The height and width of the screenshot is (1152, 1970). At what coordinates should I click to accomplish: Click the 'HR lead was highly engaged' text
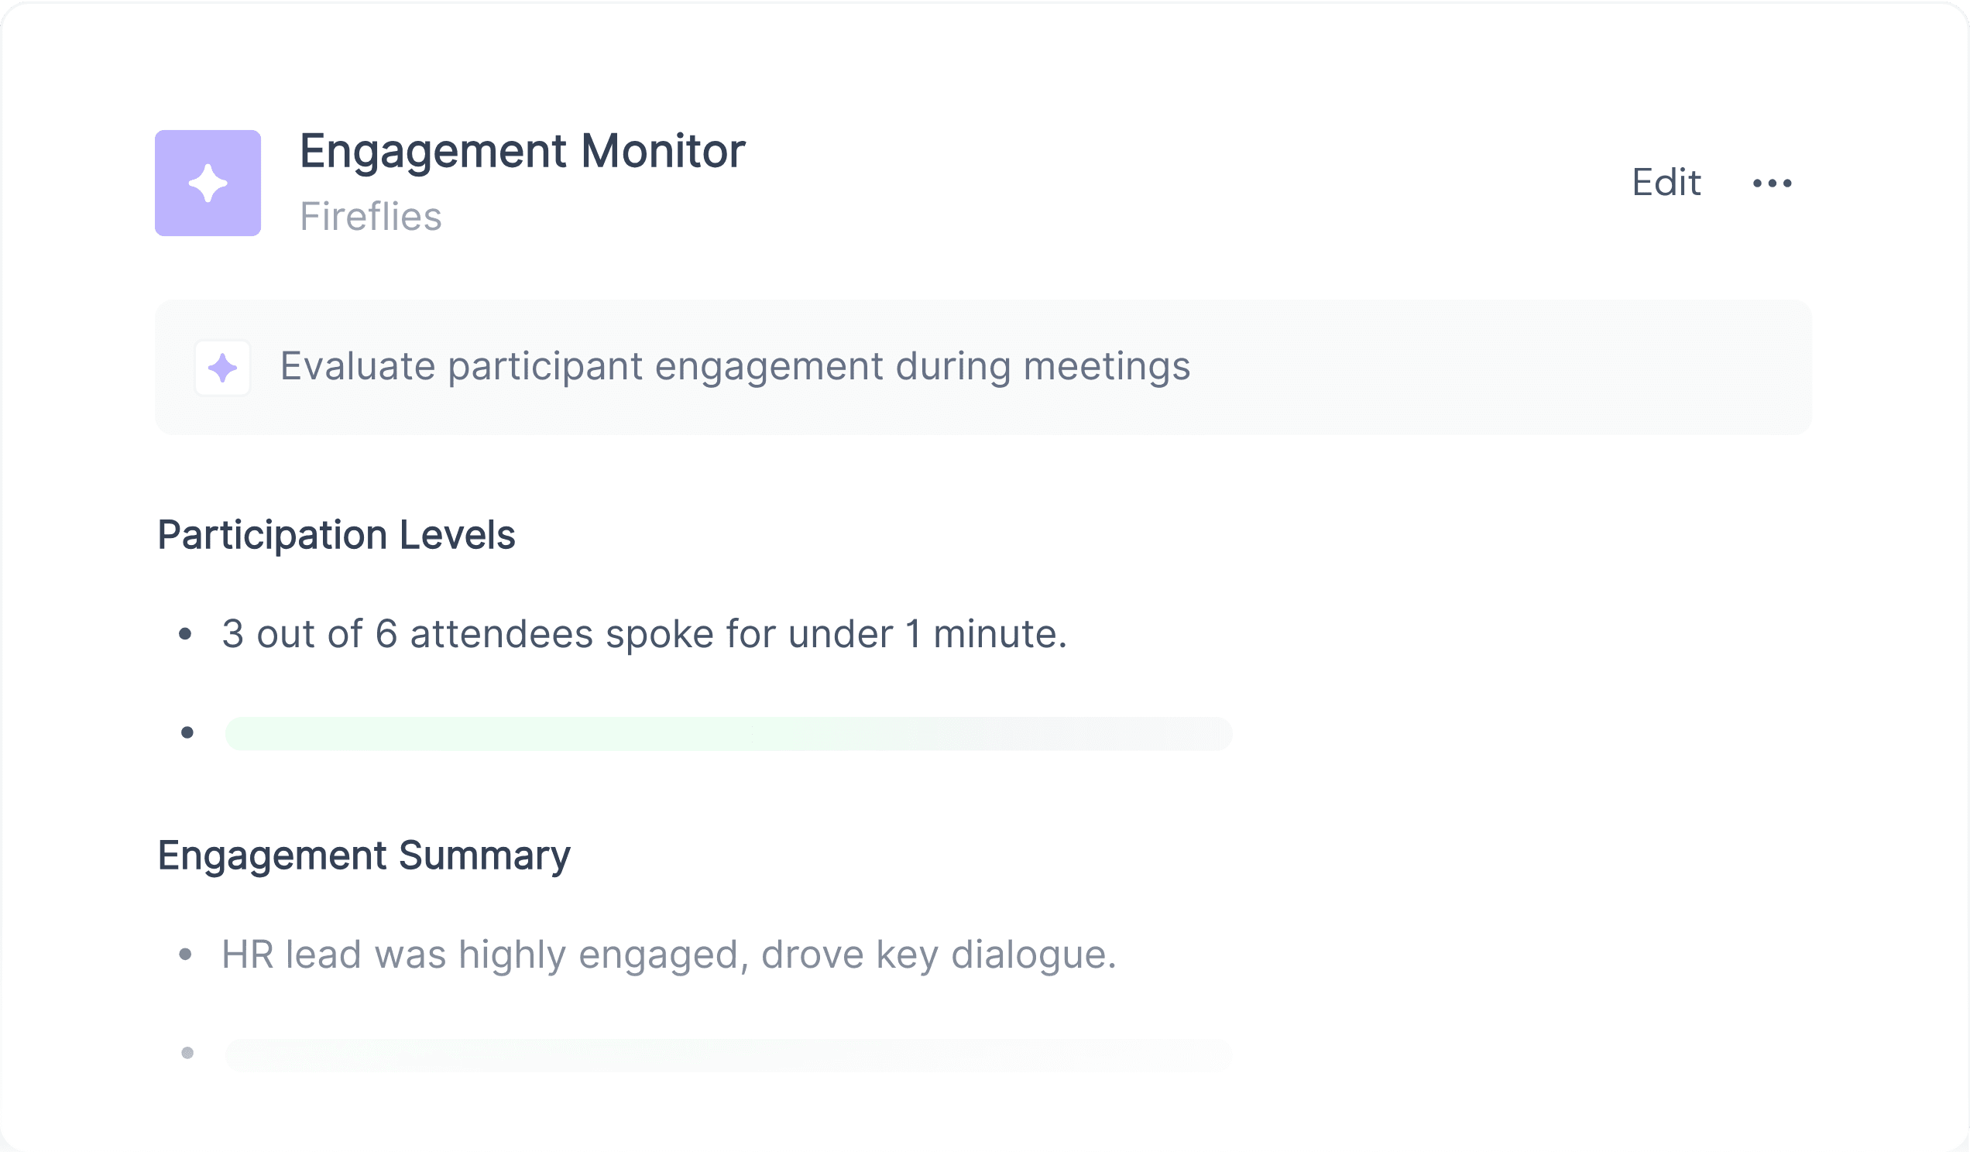coord(668,955)
